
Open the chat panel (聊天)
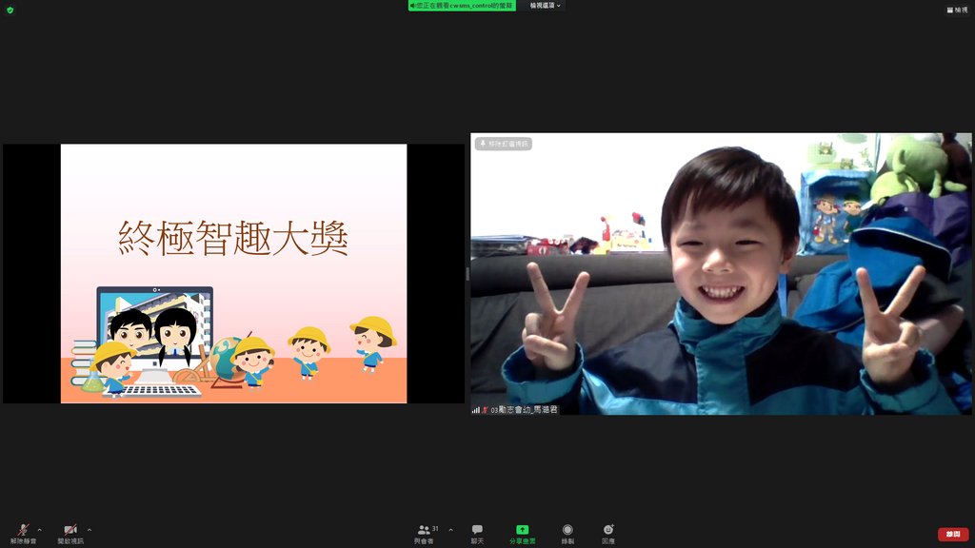tap(477, 533)
